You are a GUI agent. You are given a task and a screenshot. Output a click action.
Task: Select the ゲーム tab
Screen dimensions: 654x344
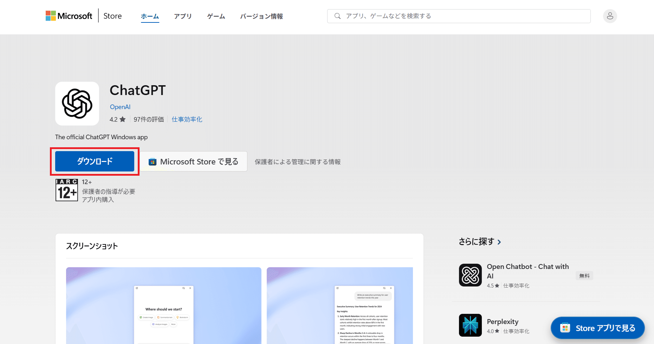[x=216, y=16]
